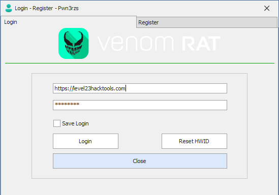Viewport: 279px width, 195px height.
Task: Click the blue Close button
Action: tap(140, 161)
